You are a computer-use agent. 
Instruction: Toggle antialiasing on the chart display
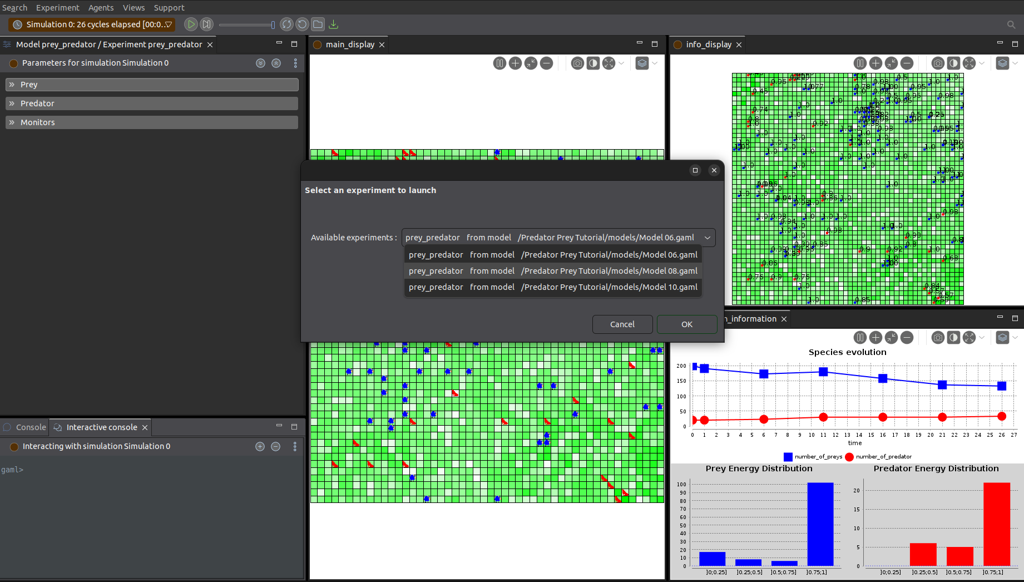tap(953, 338)
